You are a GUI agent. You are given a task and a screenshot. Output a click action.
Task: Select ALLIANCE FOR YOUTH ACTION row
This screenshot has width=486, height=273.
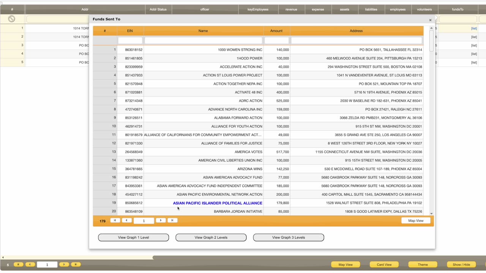(258, 126)
